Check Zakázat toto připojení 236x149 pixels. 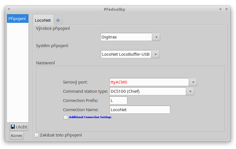coord(37,135)
